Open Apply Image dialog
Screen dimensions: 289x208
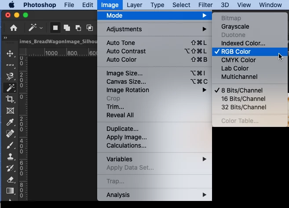[x=155, y=137]
